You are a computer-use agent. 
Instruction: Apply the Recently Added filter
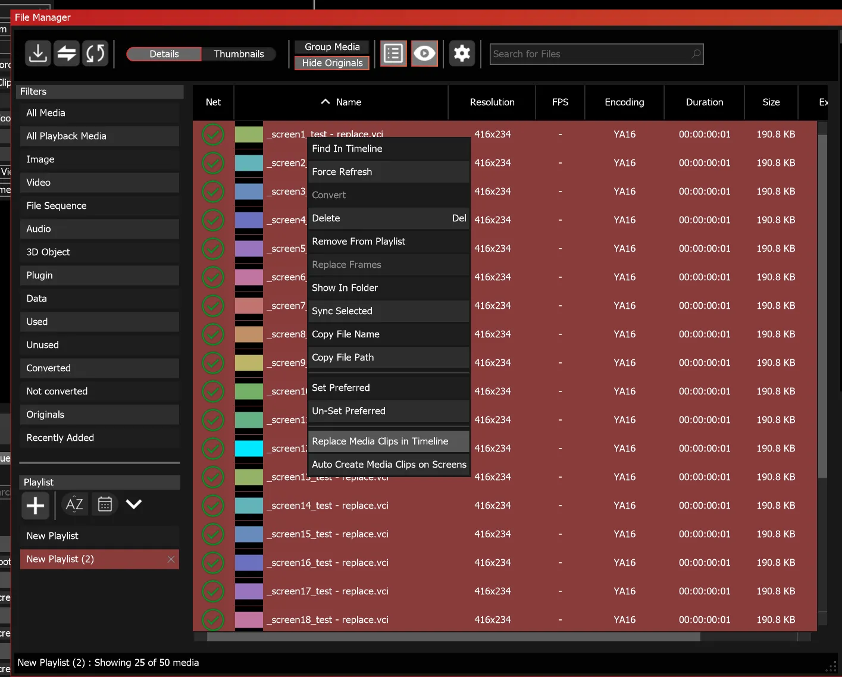(99, 438)
